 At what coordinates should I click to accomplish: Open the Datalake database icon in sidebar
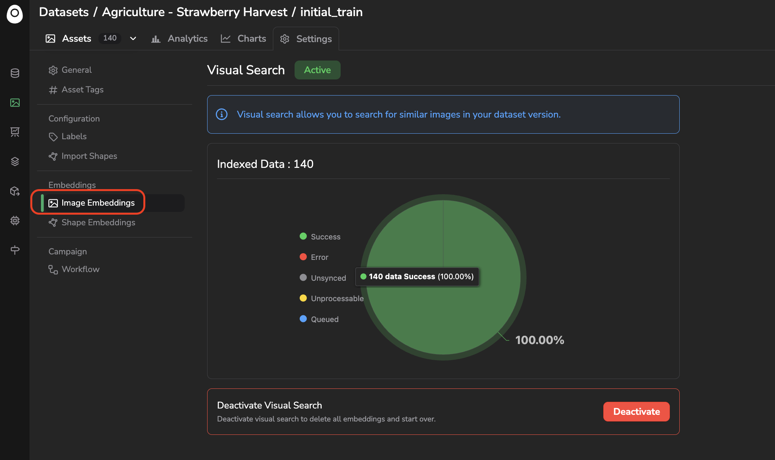click(x=15, y=73)
